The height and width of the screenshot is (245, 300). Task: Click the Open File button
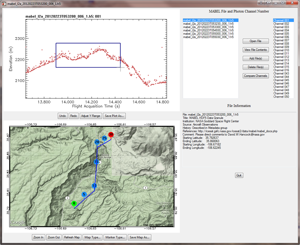pyautogui.click(x=256, y=41)
